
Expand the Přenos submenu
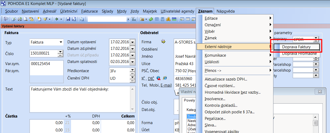[x=235, y=71]
